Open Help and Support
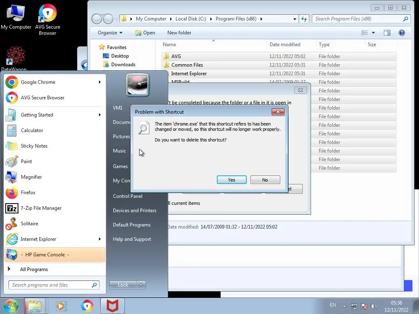The width and height of the screenshot is (419, 314). click(132, 239)
